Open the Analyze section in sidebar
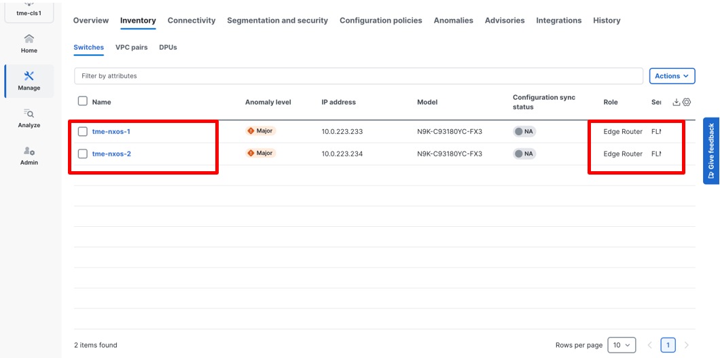The image size is (720, 358). pyautogui.click(x=29, y=118)
